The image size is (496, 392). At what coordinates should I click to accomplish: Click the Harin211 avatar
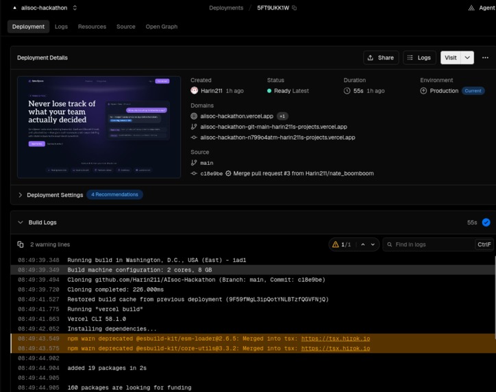point(195,91)
